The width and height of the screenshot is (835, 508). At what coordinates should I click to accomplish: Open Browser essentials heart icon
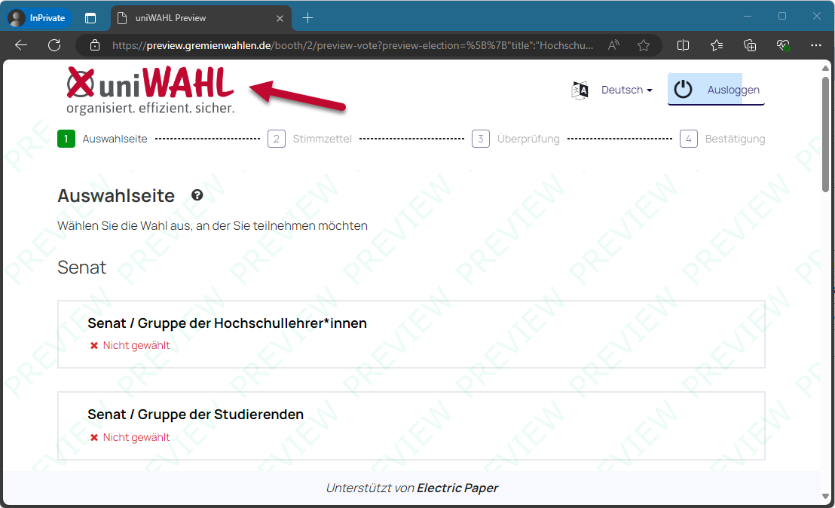(x=783, y=45)
